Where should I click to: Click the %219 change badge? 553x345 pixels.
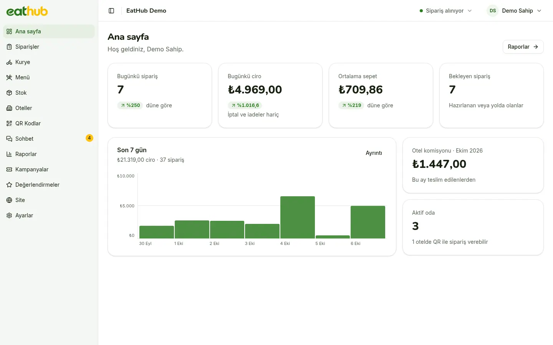click(351, 105)
